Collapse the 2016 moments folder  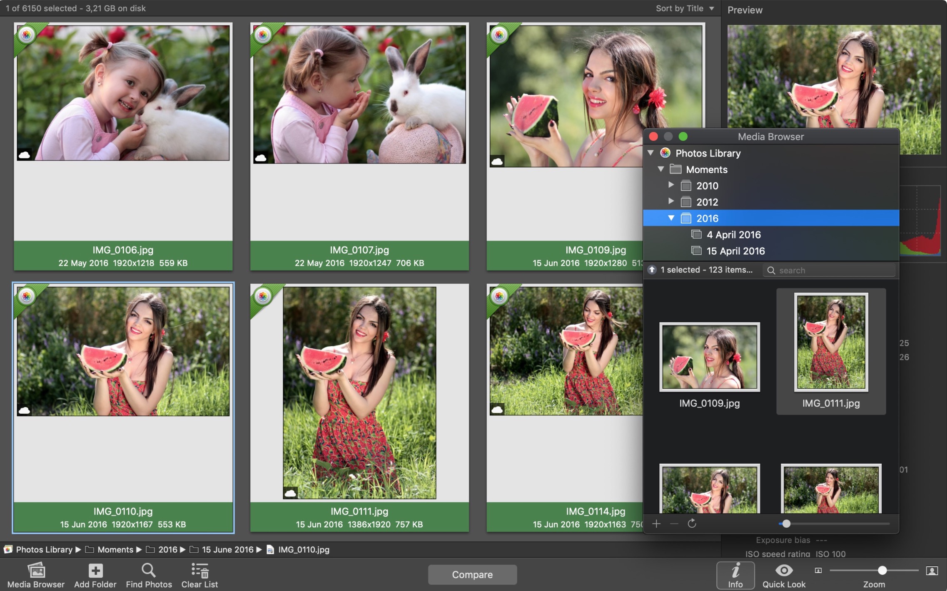pos(671,218)
